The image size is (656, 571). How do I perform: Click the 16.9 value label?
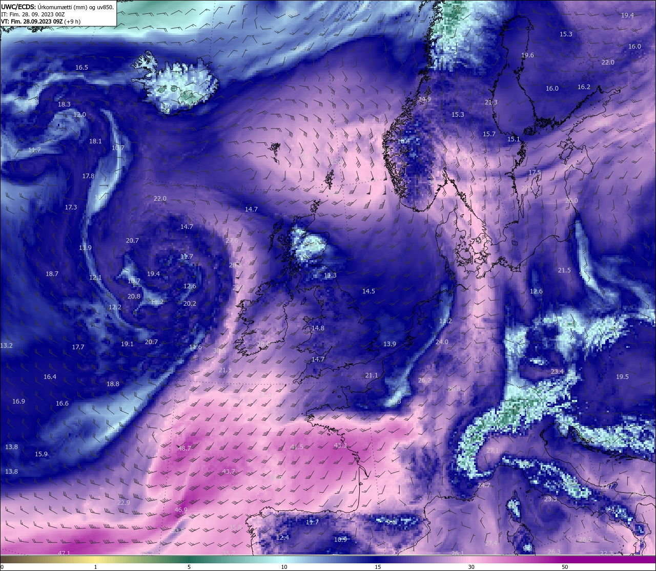[18, 401]
